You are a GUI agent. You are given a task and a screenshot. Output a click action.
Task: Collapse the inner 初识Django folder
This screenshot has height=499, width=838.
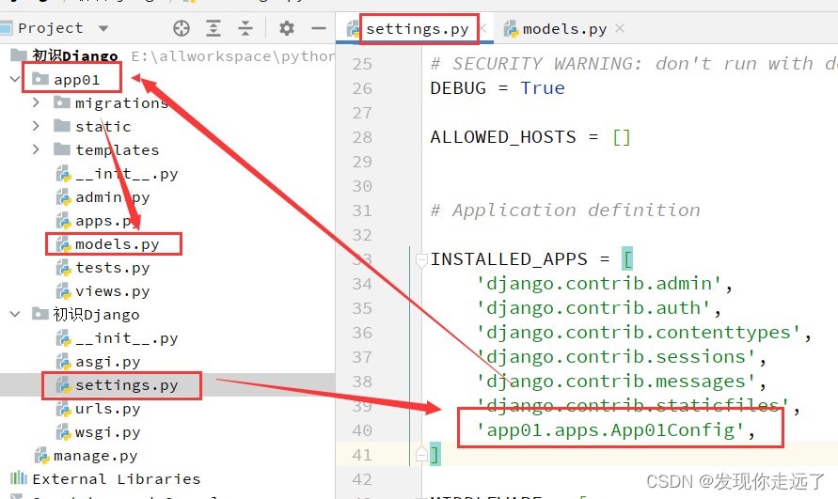click(x=15, y=314)
